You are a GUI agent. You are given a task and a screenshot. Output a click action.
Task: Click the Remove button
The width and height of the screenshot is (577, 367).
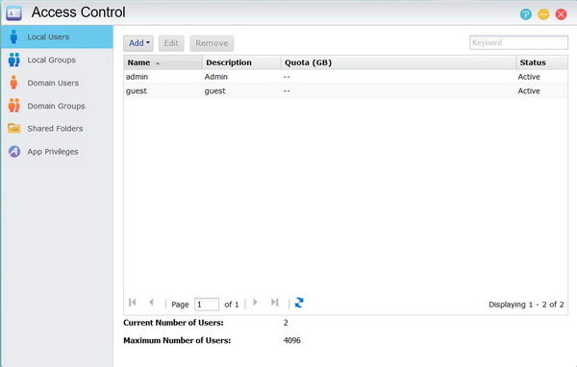click(212, 43)
